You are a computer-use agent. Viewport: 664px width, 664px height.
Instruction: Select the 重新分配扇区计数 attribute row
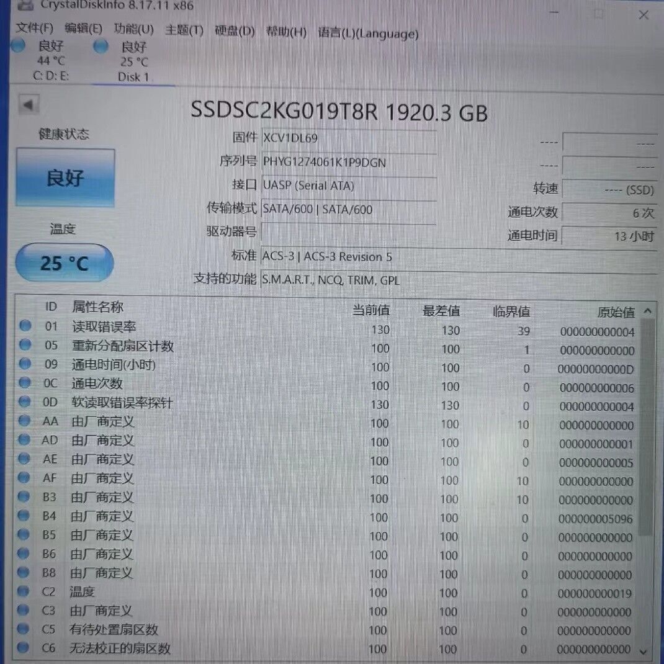(x=328, y=347)
